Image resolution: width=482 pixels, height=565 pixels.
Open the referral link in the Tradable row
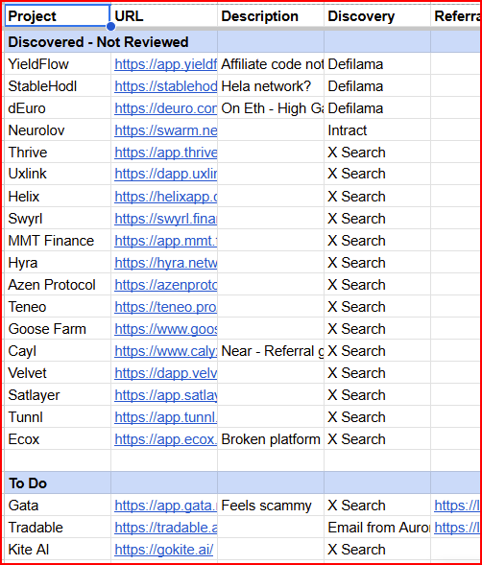coord(457,528)
